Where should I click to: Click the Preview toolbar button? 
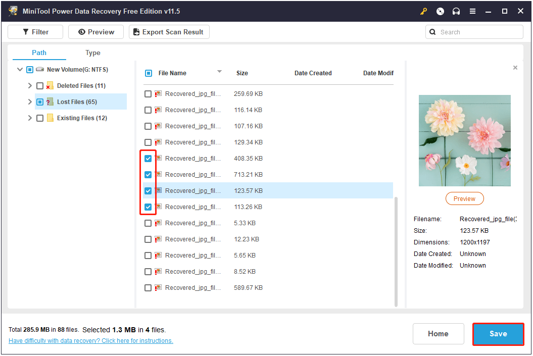pyautogui.click(x=96, y=32)
